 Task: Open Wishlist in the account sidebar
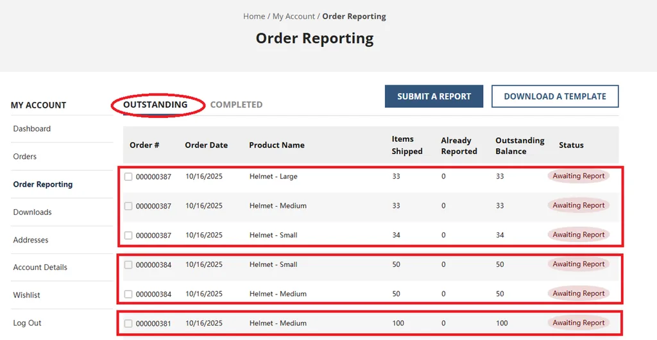click(x=26, y=295)
